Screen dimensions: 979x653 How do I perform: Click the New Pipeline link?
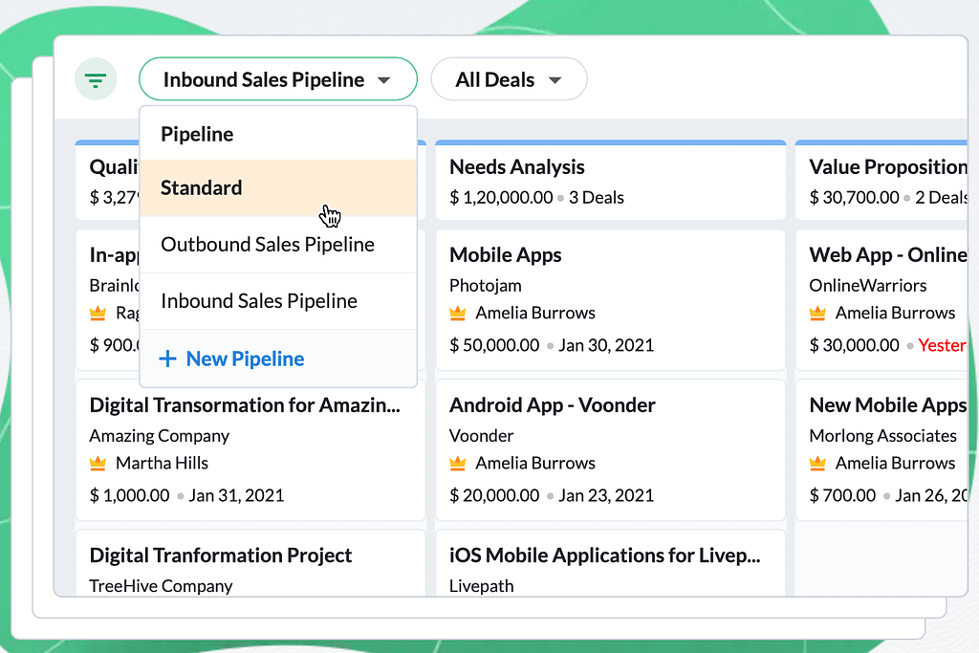point(245,359)
